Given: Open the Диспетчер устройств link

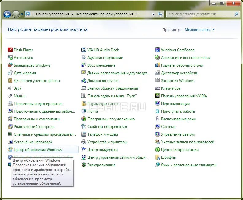Looking at the screenshot, I should tap(179, 73).
